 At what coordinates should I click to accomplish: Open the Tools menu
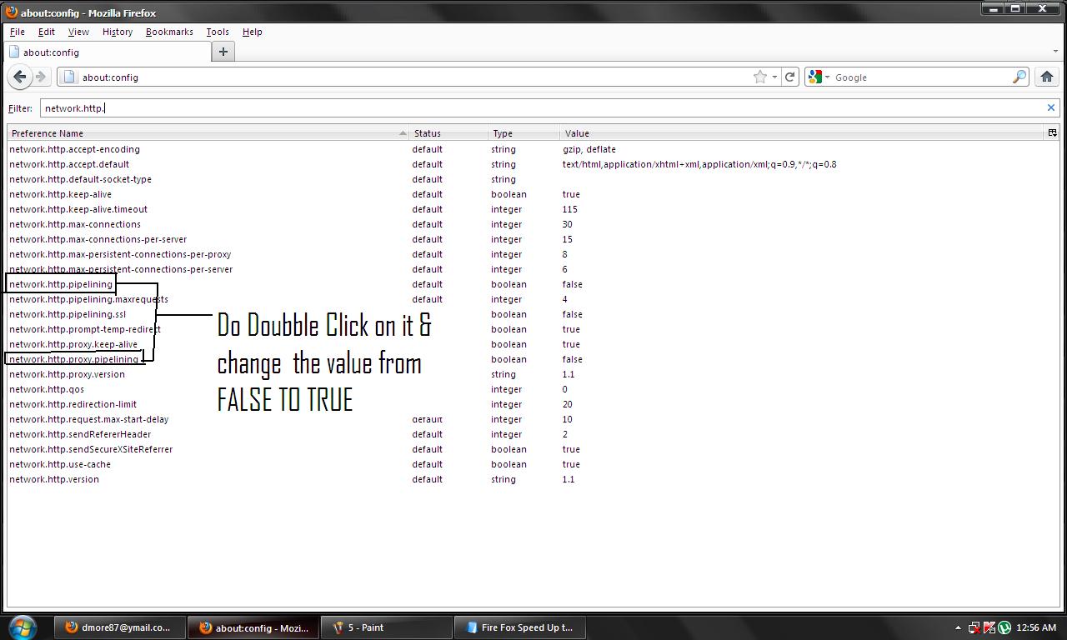coord(218,32)
